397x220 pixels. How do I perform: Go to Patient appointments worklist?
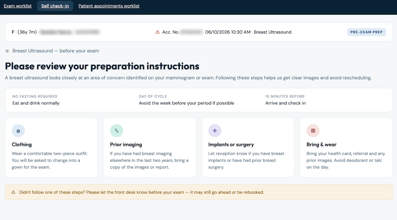click(109, 6)
